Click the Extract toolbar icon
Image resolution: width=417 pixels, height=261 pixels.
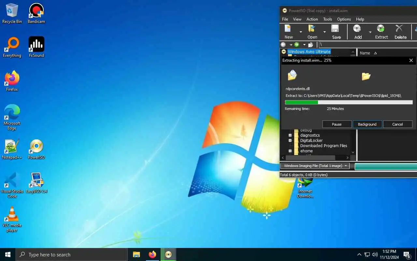click(381, 32)
